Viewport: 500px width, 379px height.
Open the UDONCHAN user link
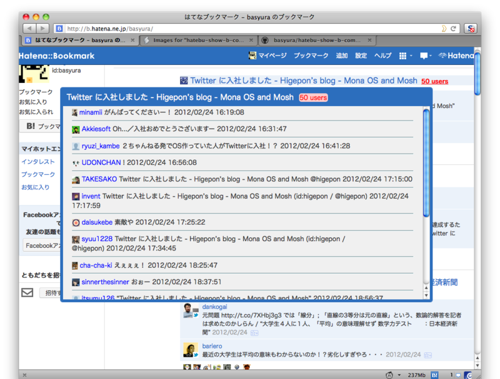coord(101,163)
